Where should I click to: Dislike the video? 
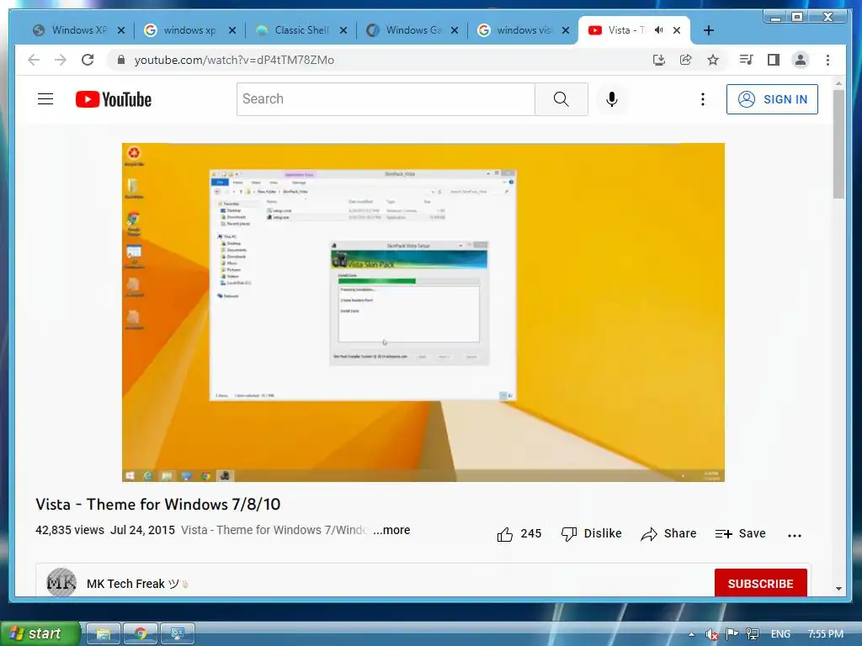[x=592, y=534]
